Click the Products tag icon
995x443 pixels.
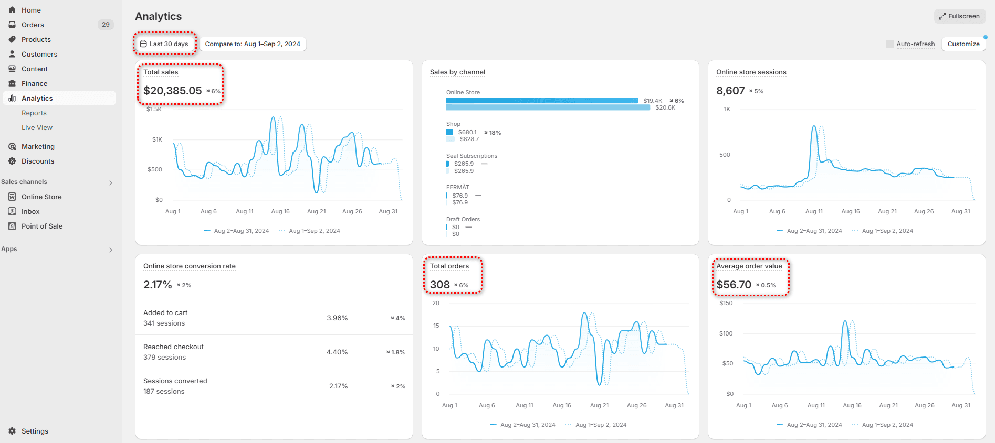pyautogui.click(x=12, y=39)
